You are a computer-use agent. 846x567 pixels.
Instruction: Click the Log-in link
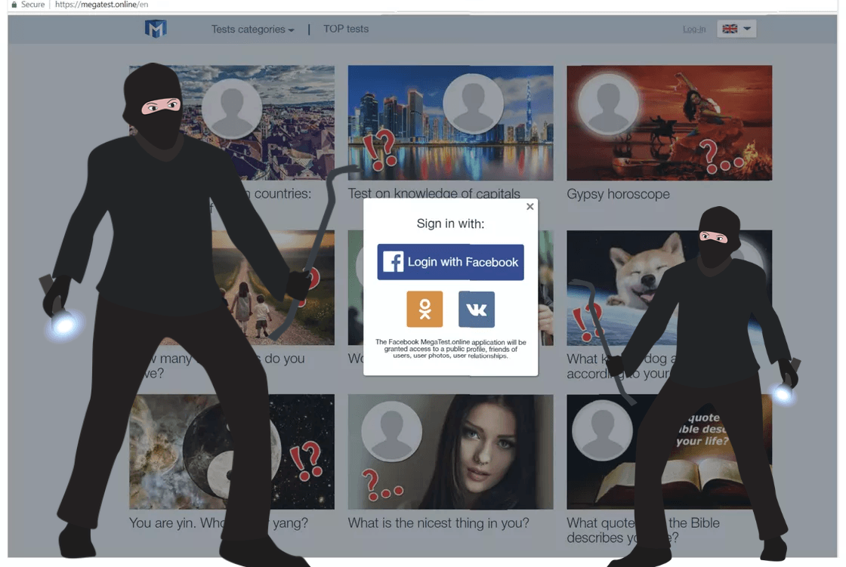click(694, 29)
